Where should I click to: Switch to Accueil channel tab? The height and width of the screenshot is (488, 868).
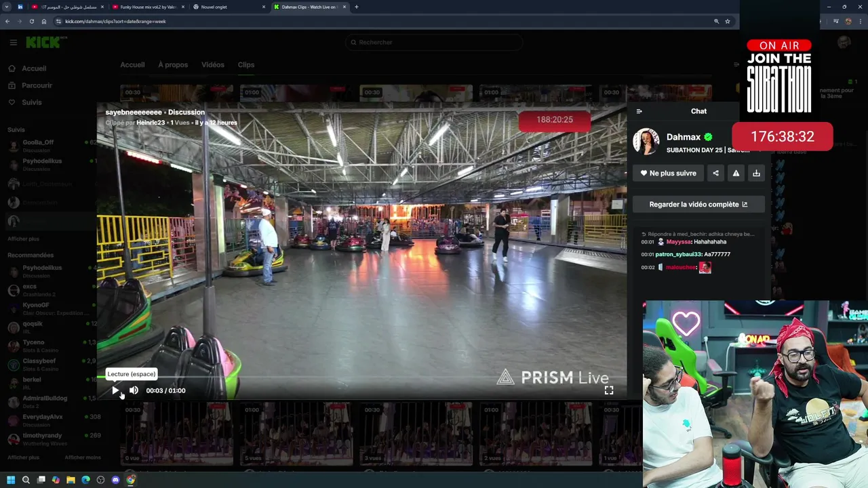132,64
